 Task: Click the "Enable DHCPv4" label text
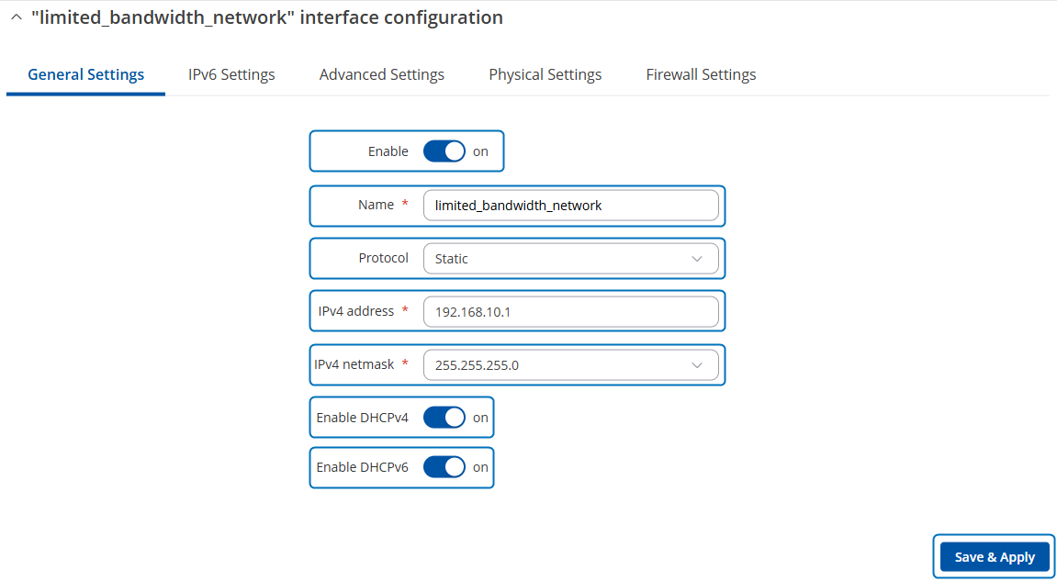coord(362,418)
